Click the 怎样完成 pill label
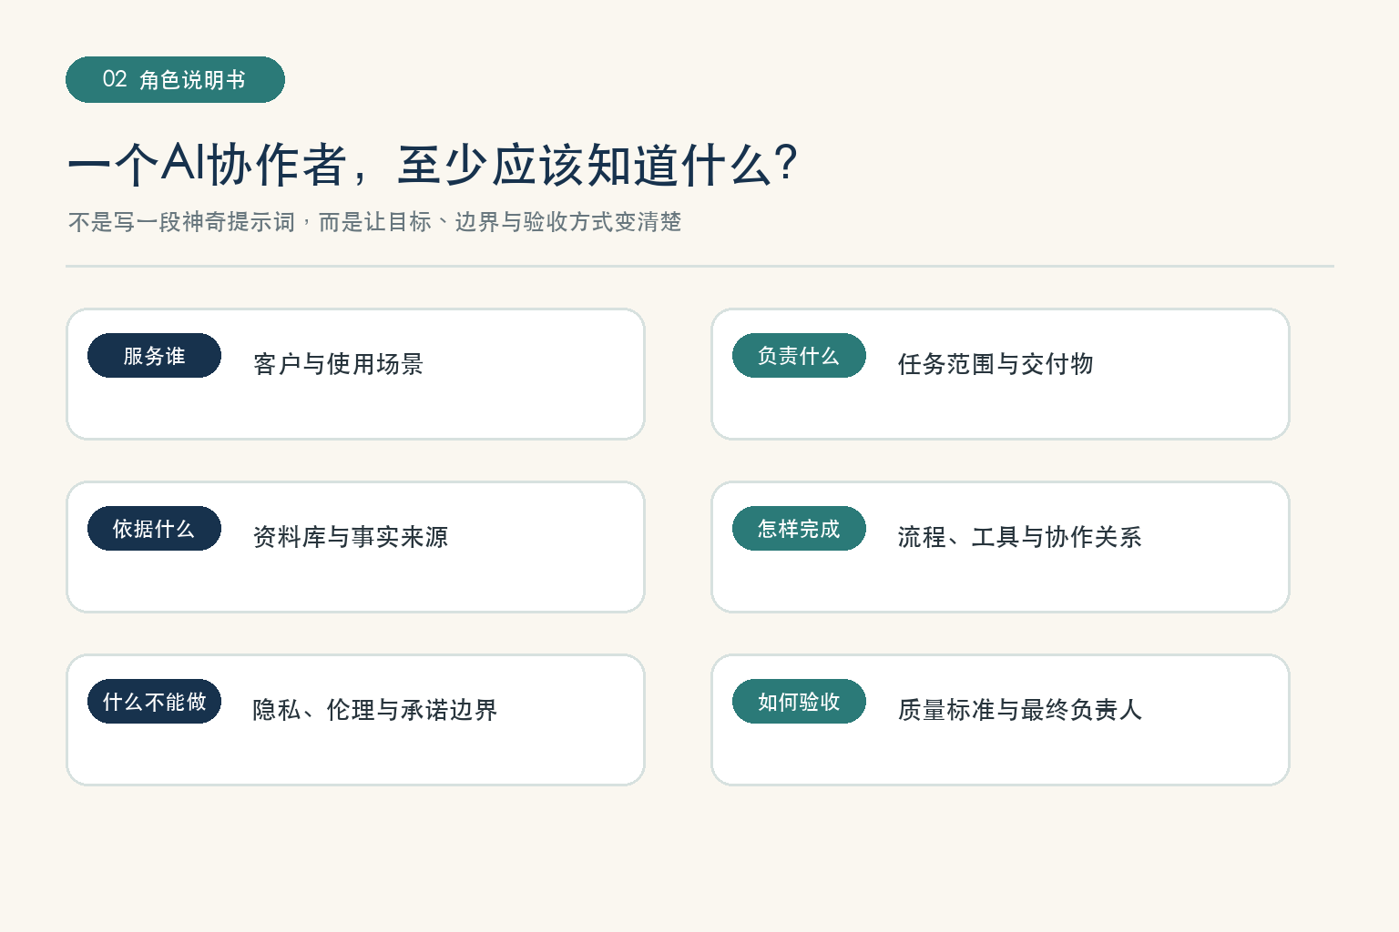The width and height of the screenshot is (1399, 932). (799, 529)
